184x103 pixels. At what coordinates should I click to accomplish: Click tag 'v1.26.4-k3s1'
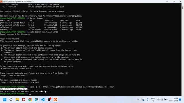point(35,30)
